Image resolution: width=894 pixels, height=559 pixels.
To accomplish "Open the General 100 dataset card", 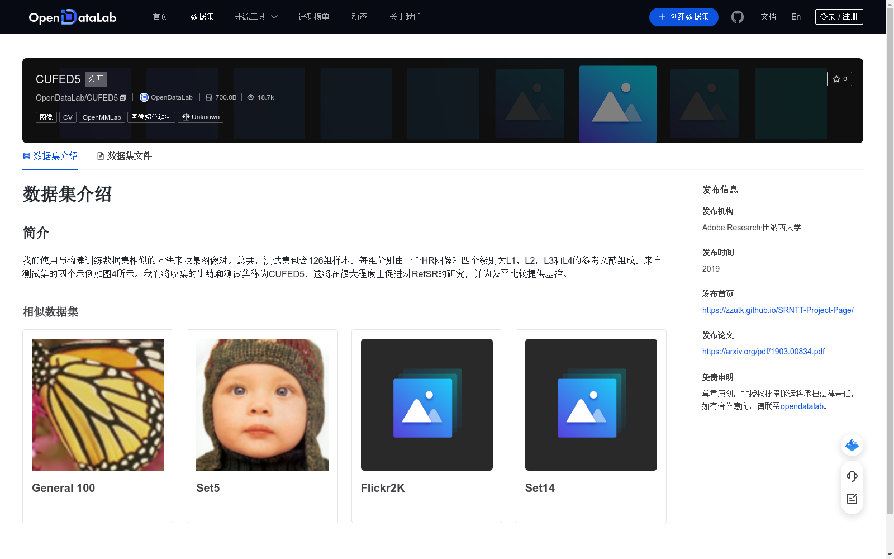I will coord(98,426).
